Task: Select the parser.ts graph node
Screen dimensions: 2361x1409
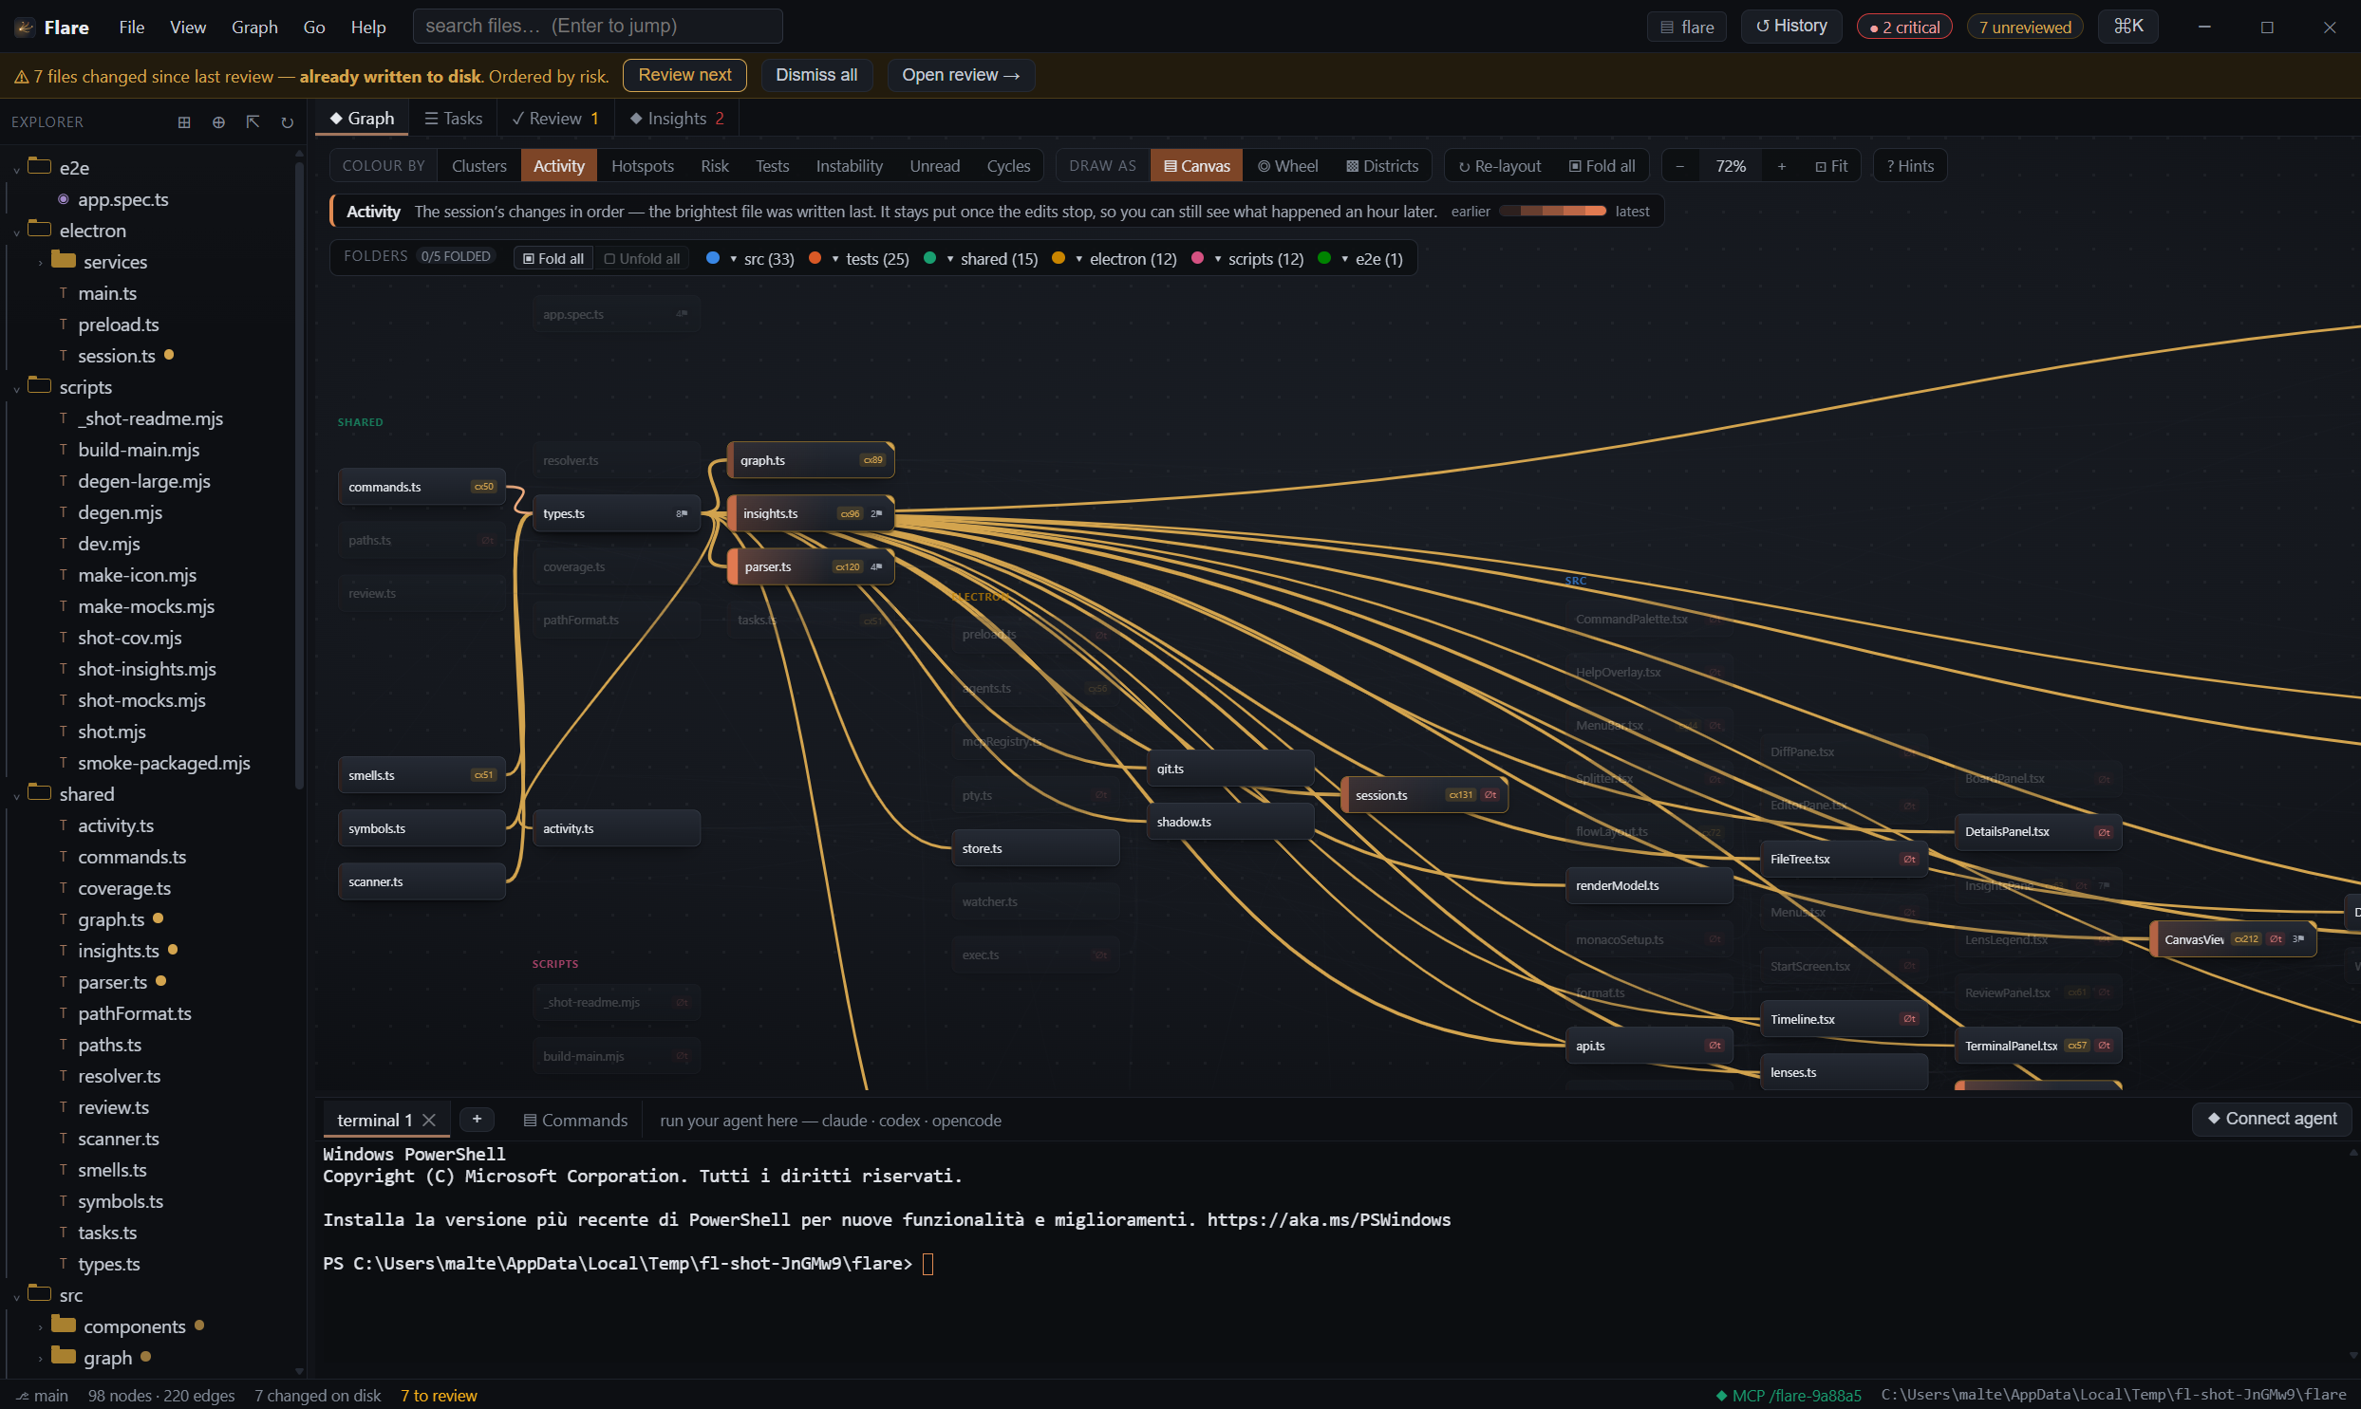Action: point(809,566)
